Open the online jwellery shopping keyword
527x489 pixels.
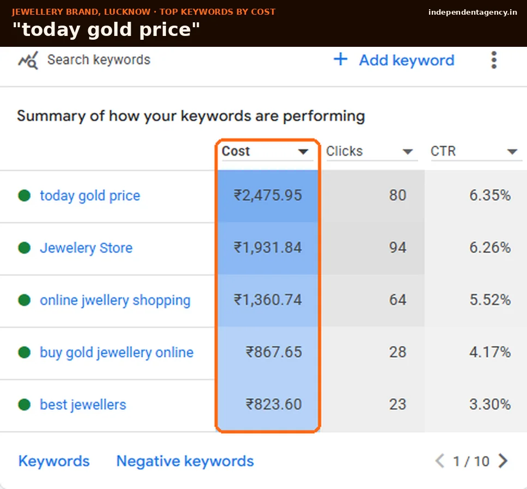tap(115, 300)
